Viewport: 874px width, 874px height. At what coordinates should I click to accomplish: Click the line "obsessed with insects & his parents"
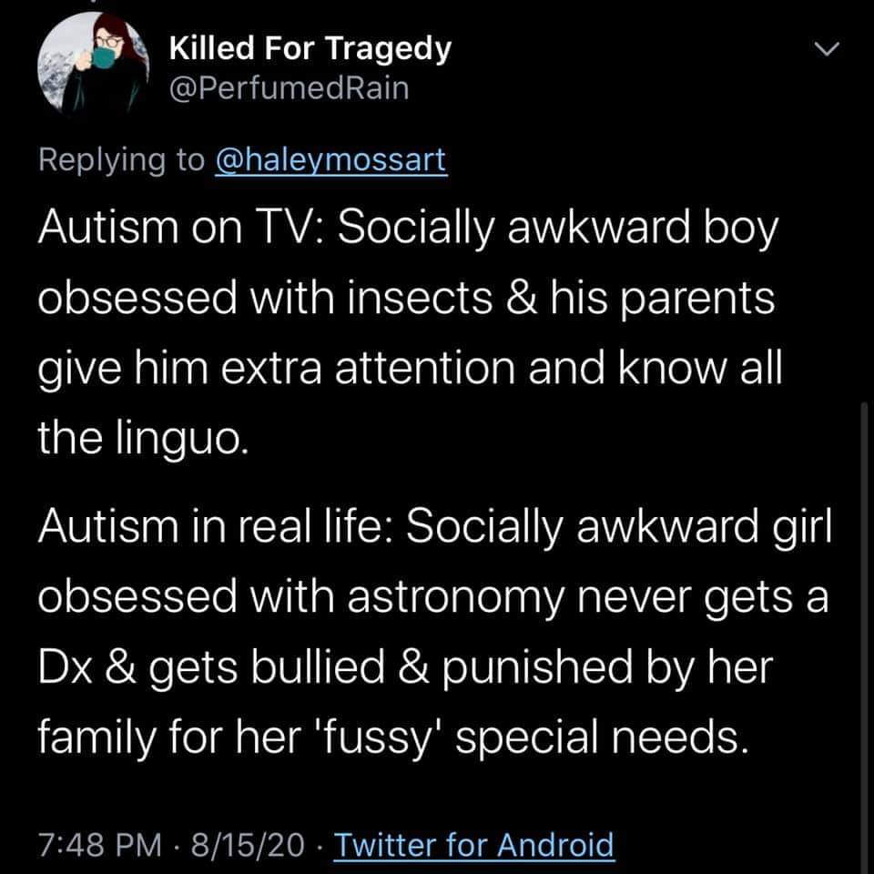click(406, 299)
